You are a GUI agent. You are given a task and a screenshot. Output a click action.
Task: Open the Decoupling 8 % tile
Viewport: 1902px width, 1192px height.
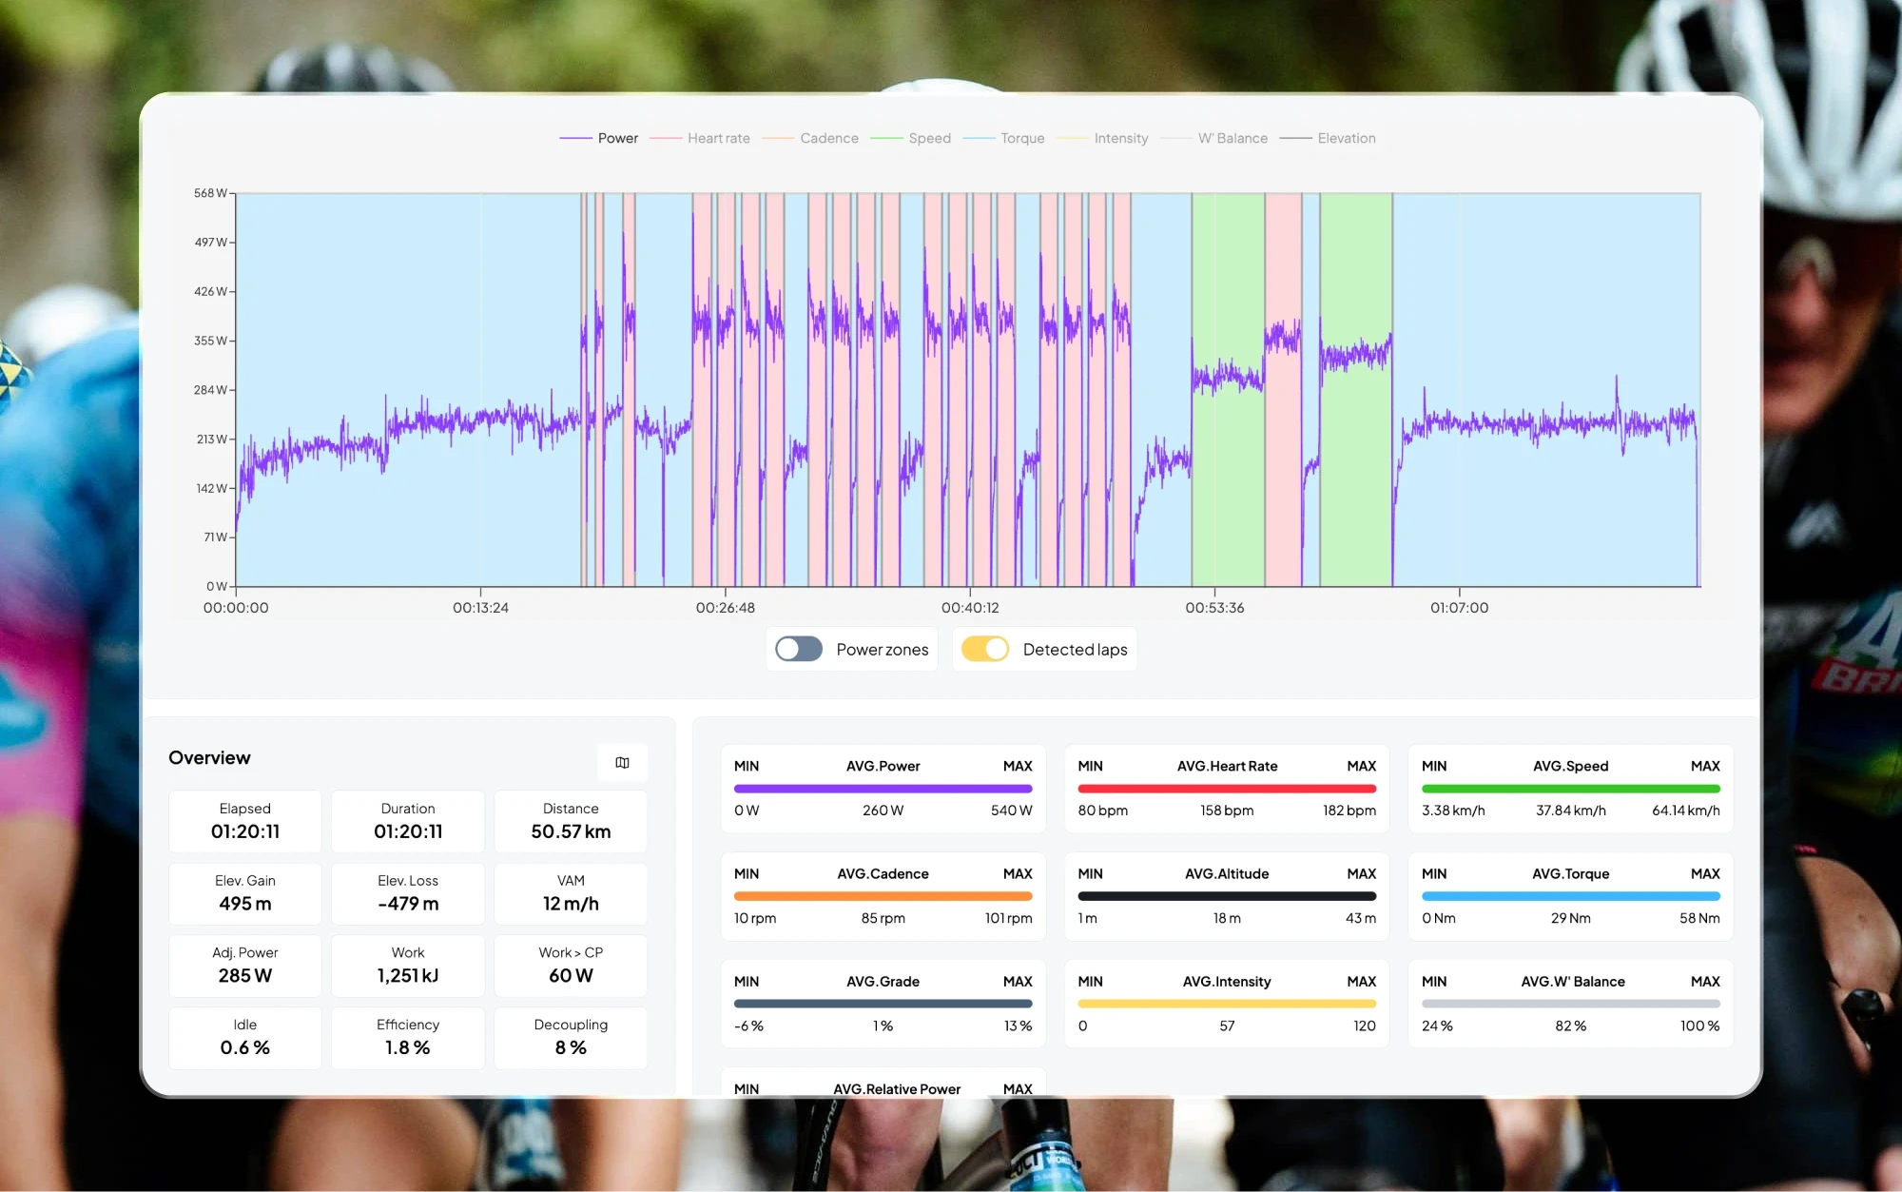pyautogui.click(x=571, y=1037)
